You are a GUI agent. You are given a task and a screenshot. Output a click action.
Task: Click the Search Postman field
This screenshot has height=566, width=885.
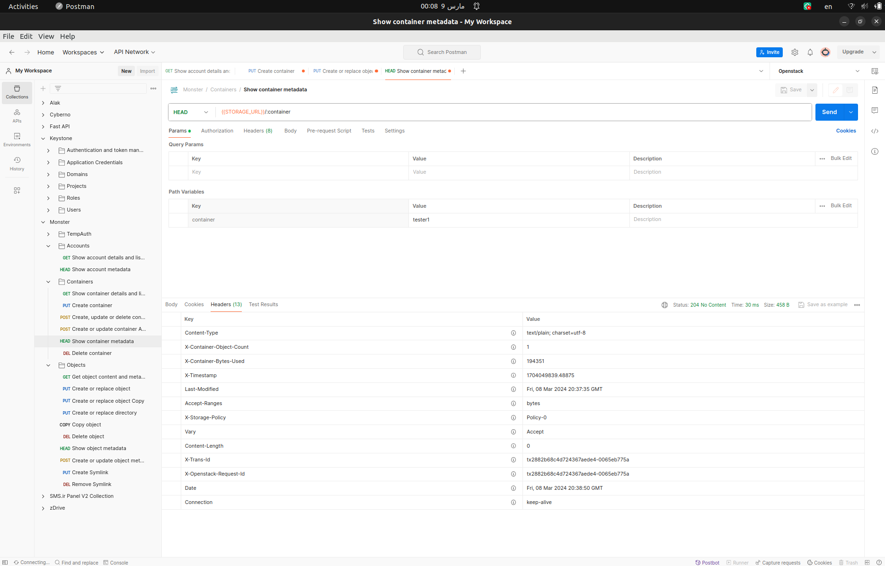442,52
